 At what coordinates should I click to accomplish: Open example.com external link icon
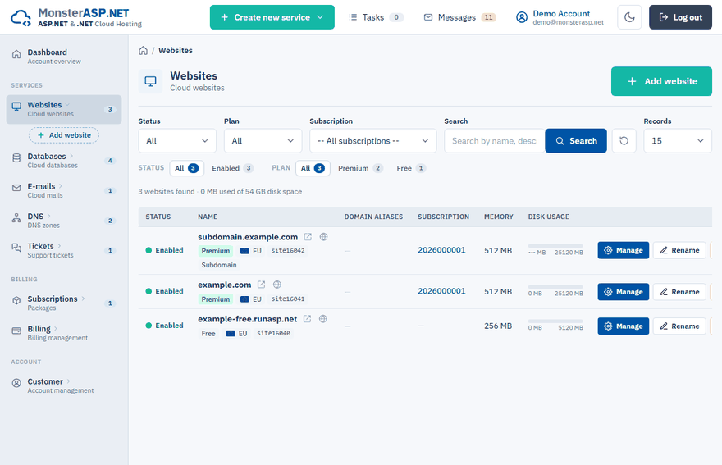261,285
